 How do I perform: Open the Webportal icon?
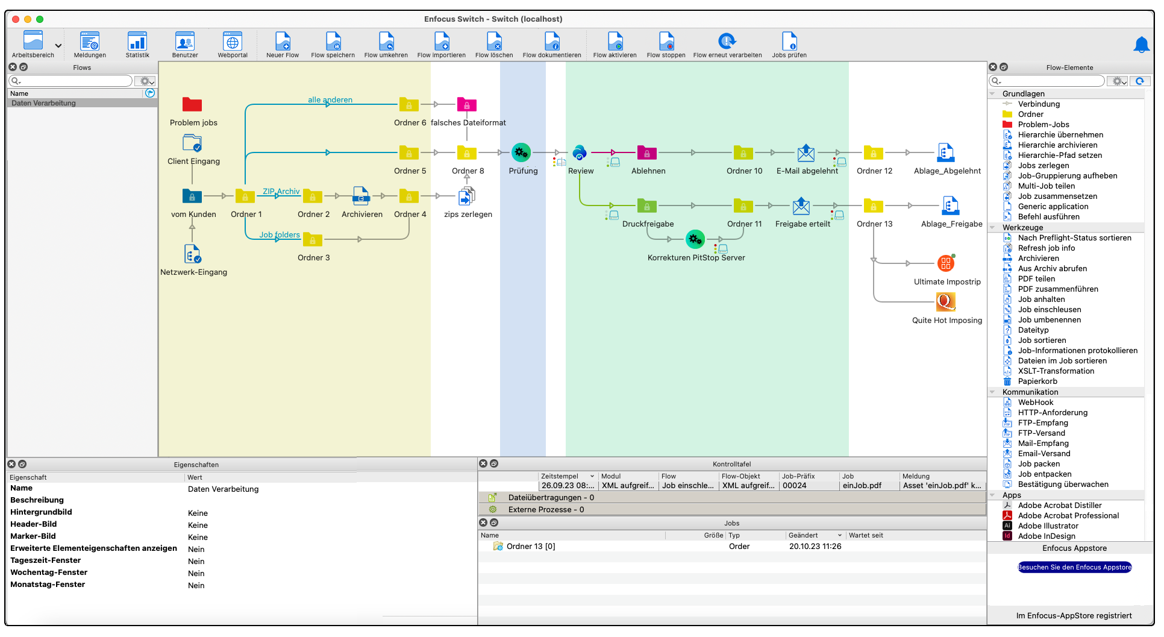click(x=233, y=42)
